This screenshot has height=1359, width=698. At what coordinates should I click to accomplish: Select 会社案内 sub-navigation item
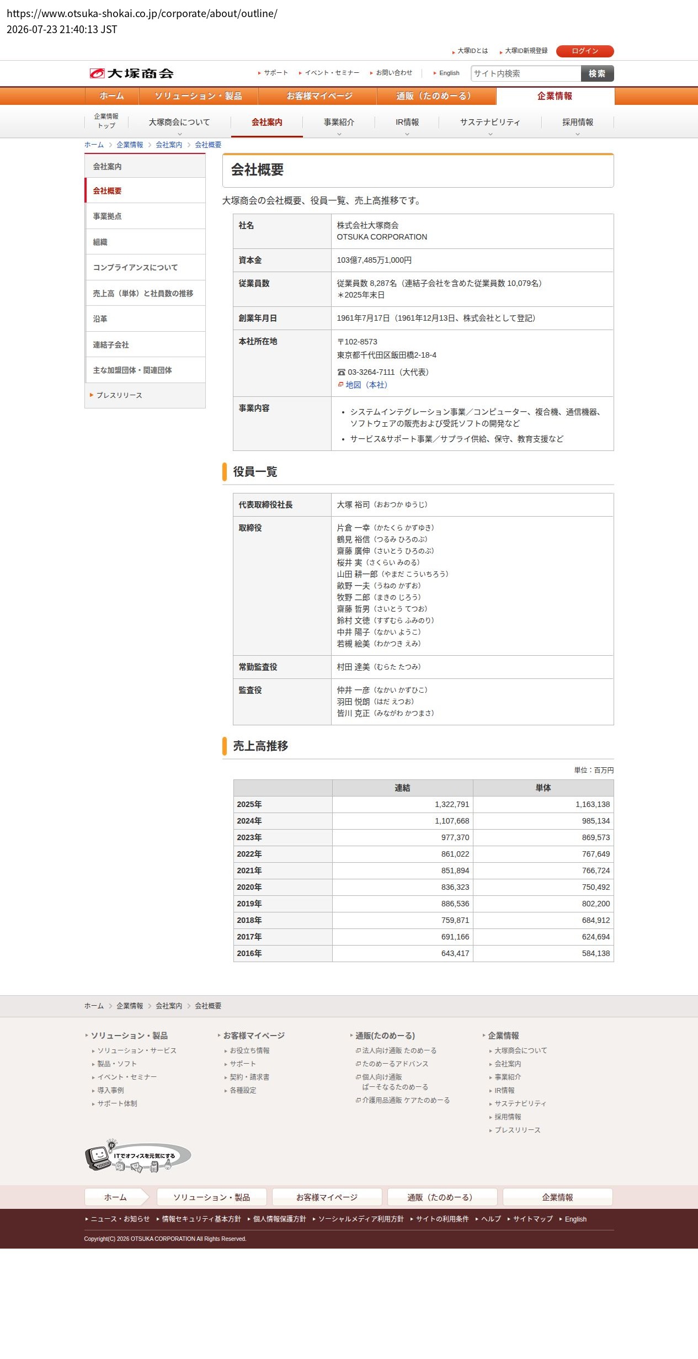pos(267,122)
